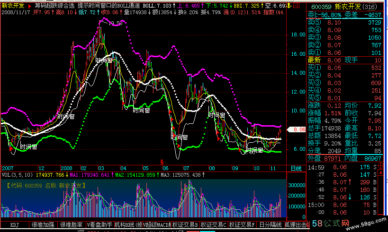Click the red window-layout icon in chart header
The image size is (388, 232).
[296, 5]
